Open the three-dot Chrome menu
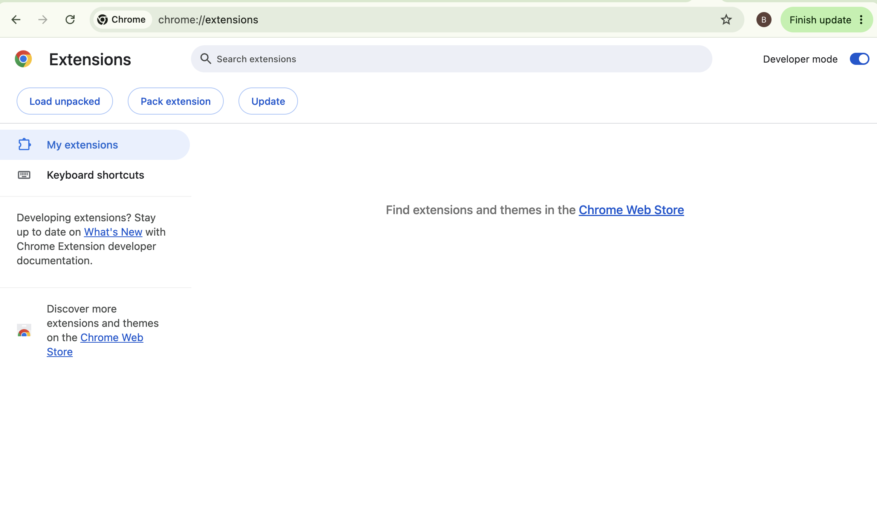This screenshot has width=877, height=521. click(861, 20)
